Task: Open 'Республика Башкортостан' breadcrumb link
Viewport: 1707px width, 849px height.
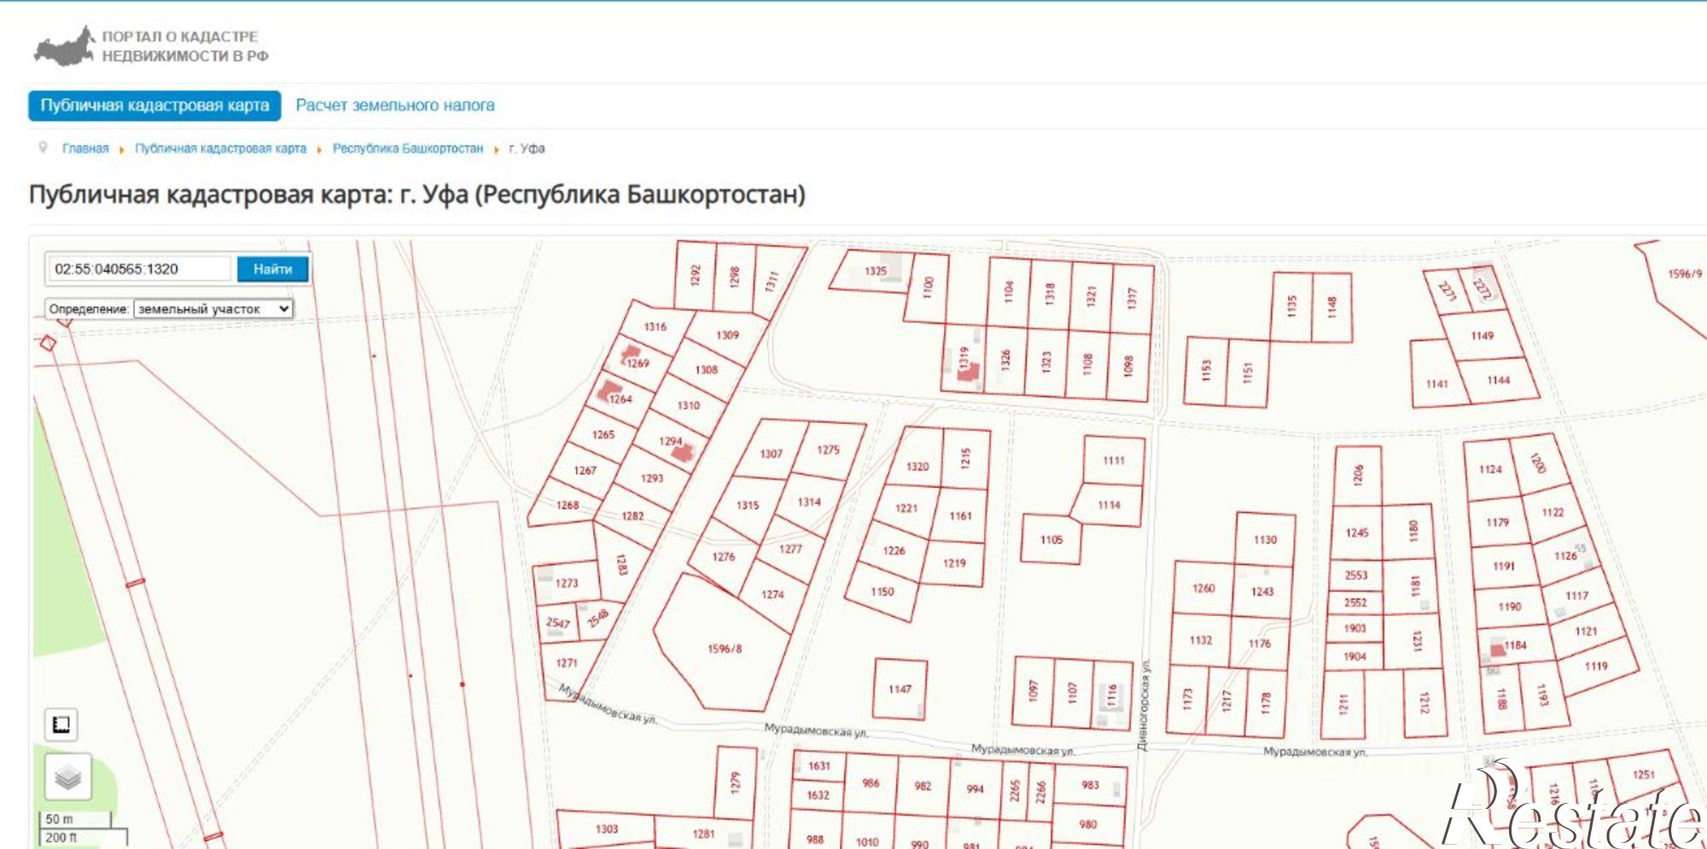Action: 408,148
